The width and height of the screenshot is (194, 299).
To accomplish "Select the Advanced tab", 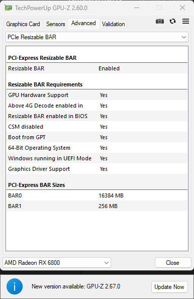I will click(x=83, y=23).
